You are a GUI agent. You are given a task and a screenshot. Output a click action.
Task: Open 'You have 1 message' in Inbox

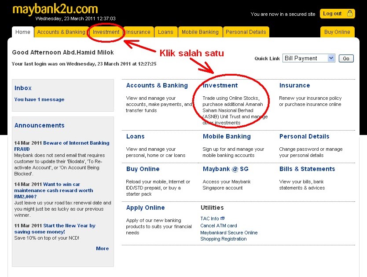pyautogui.click(x=39, y=99)
